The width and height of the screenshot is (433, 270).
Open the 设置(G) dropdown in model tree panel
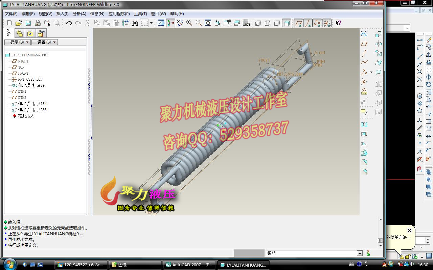pyautogui.click(x=45, y=42)
